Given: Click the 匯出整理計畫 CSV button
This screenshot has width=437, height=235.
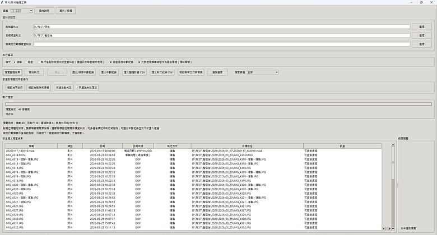Looking at the screenshot, I should tap(134, 72).
